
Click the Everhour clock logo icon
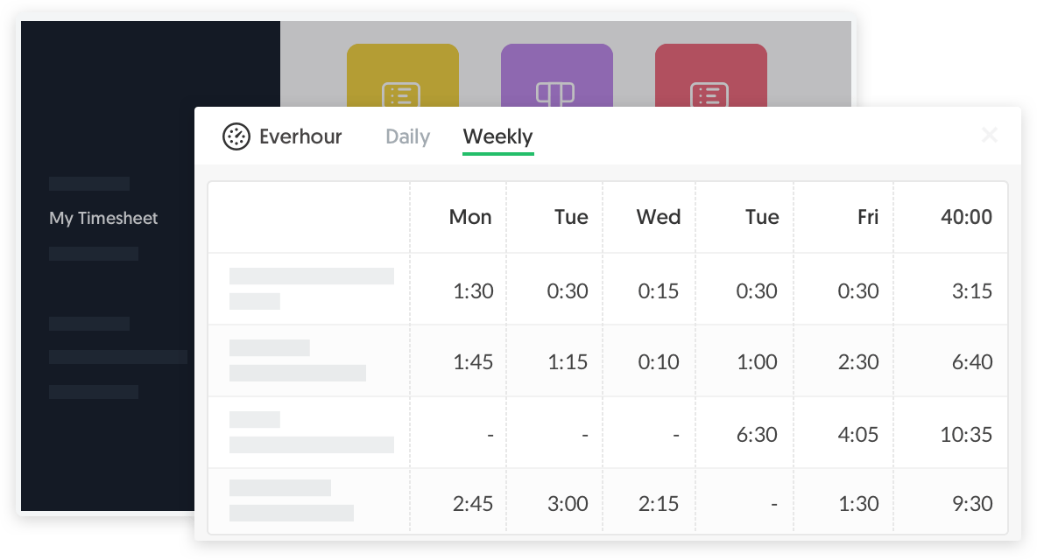(x=236, y=136)
